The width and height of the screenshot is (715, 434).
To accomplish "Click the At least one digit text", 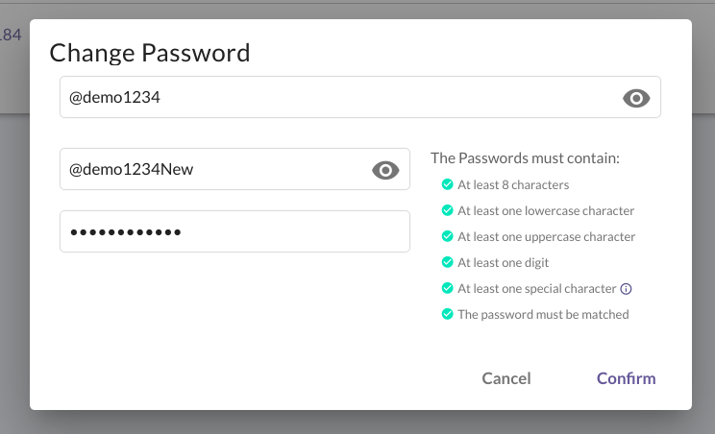I will pos(503,263).
